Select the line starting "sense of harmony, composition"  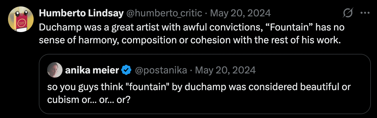pos(190,40)
